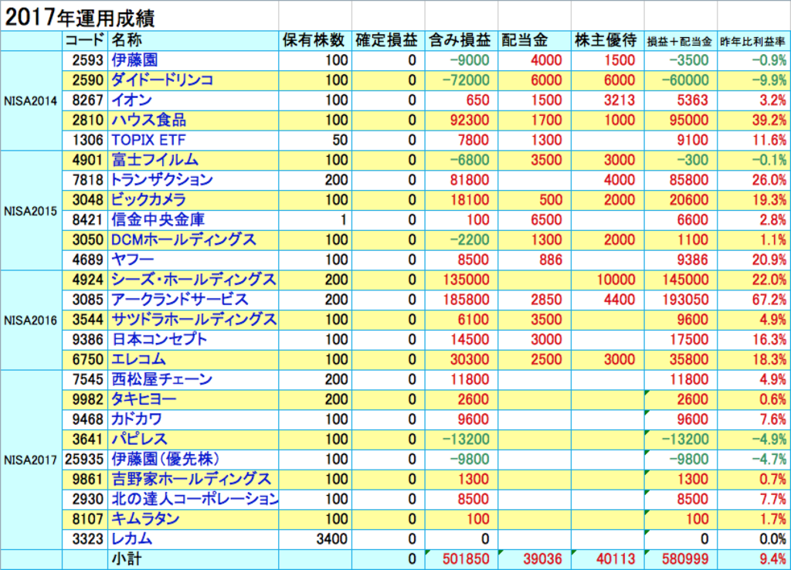Open the 富士フイルム stock link
This screenshot has height=570, width=791.
tap(154, 160)
